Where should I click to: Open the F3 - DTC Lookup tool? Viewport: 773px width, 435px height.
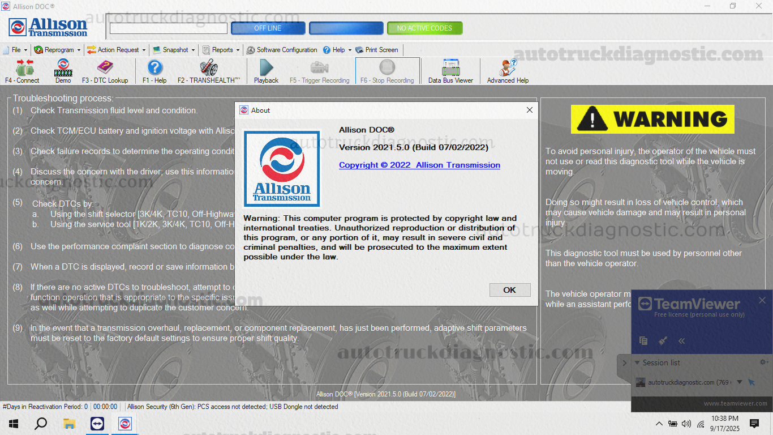(105, 71)
